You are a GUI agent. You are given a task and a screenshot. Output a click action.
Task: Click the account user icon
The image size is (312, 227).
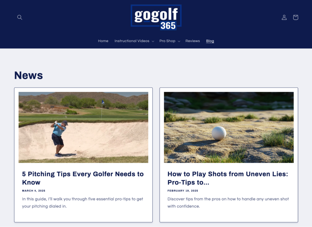tap(284, 17)
